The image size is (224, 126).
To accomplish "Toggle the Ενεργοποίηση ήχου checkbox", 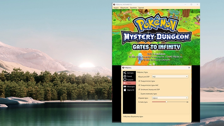I will point(139,81).
